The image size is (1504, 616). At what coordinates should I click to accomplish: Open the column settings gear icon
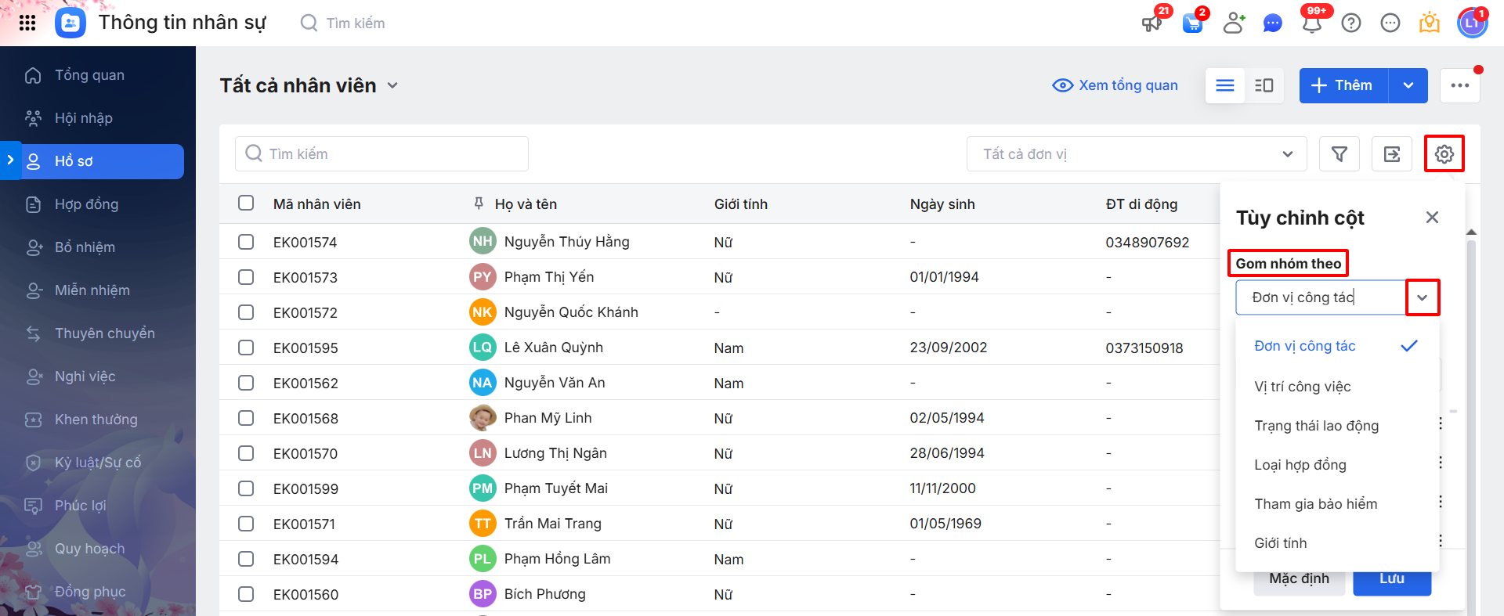coord(1444,154)
